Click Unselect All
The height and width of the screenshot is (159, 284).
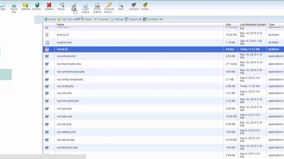tap(153, 19)
